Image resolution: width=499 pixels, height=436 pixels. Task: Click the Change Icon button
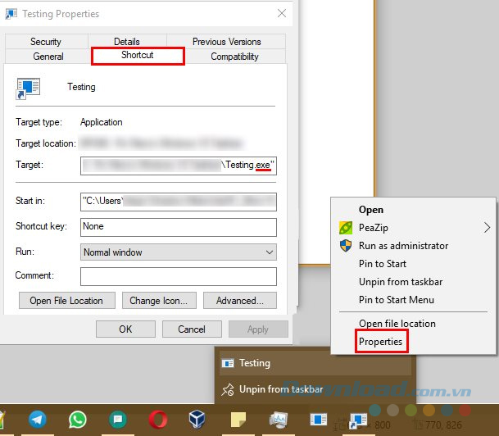(x=159, y=301)
